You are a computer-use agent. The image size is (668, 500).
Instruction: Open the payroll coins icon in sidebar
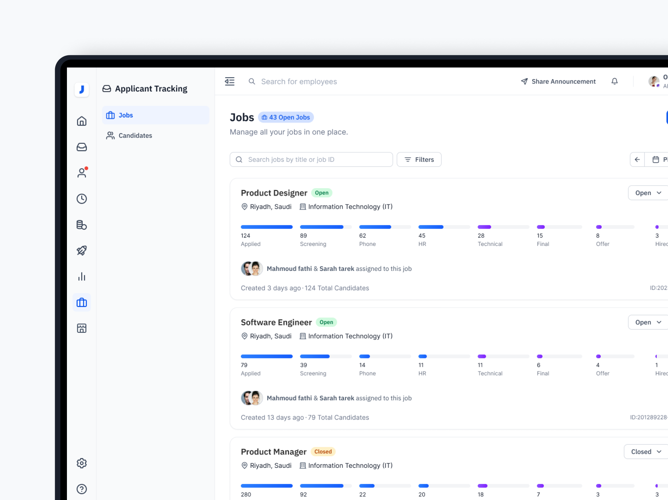click(82, 225)
